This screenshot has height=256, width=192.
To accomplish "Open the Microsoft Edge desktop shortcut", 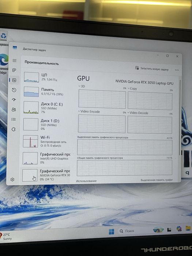I will click(x=4, y=64).
